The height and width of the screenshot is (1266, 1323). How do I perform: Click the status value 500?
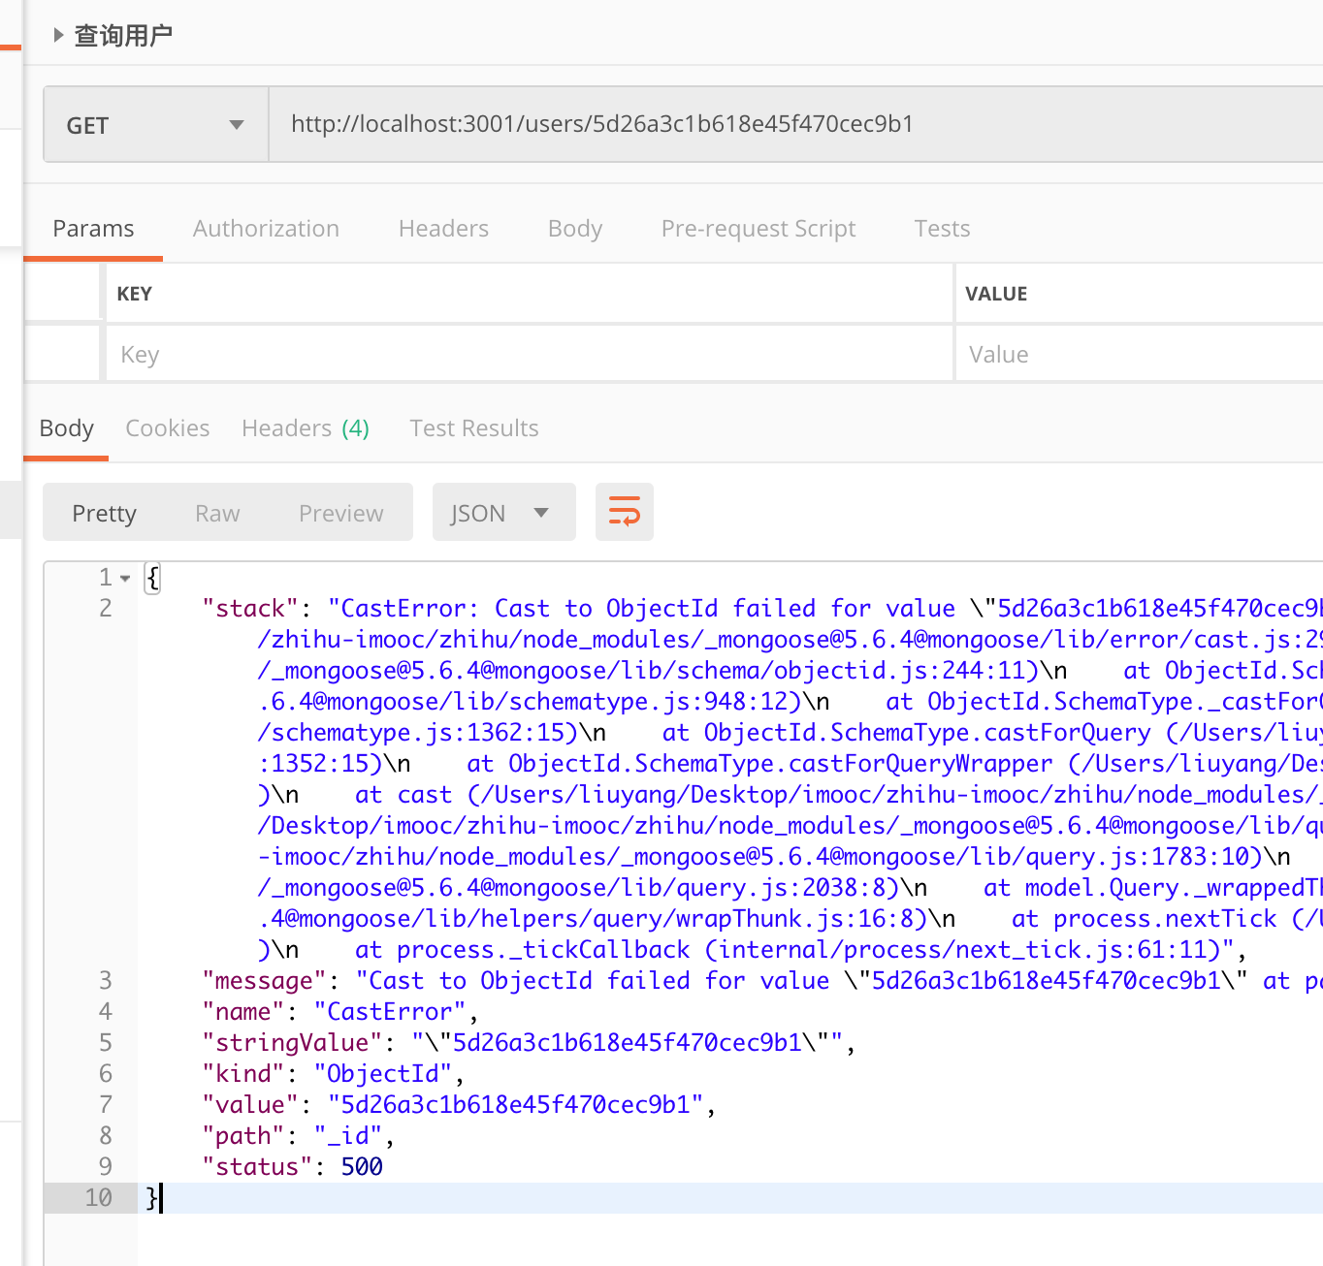[x=362, y=1167]
